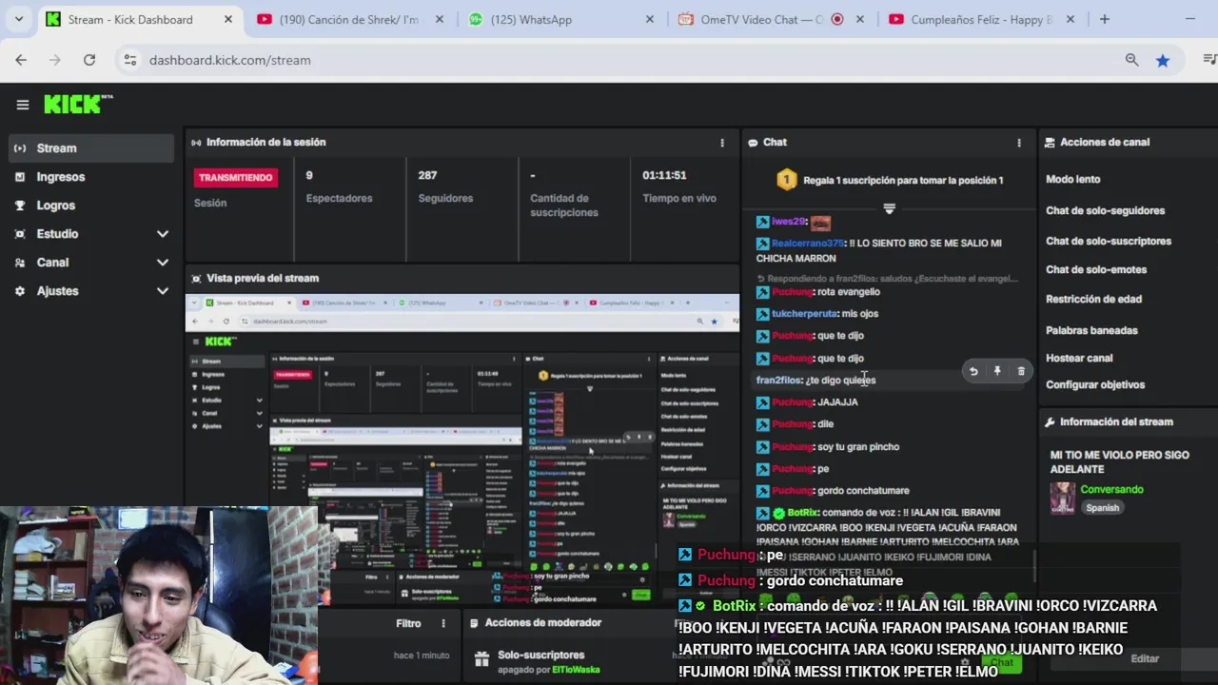This screenshot has width=1218, height=685.
Task: Click the Ajustes gear icon
Action: point(20,291)
